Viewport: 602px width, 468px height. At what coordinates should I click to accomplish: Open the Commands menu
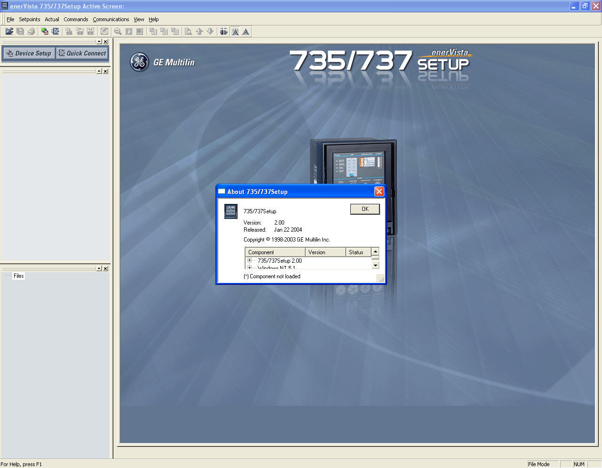click(76, 19)
